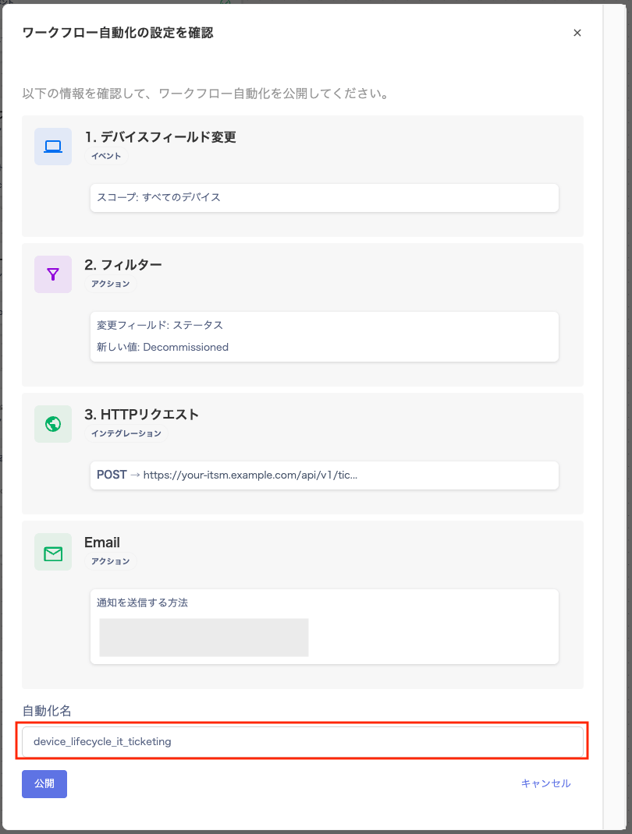
Task: Click the Email step heading
Action: click(x=102, y=542)
